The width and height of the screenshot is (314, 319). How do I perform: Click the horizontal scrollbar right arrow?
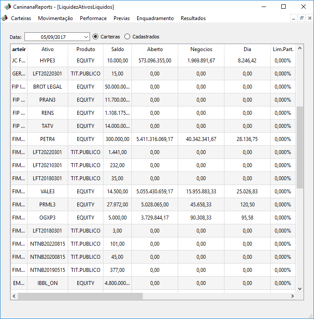(293, 296)
